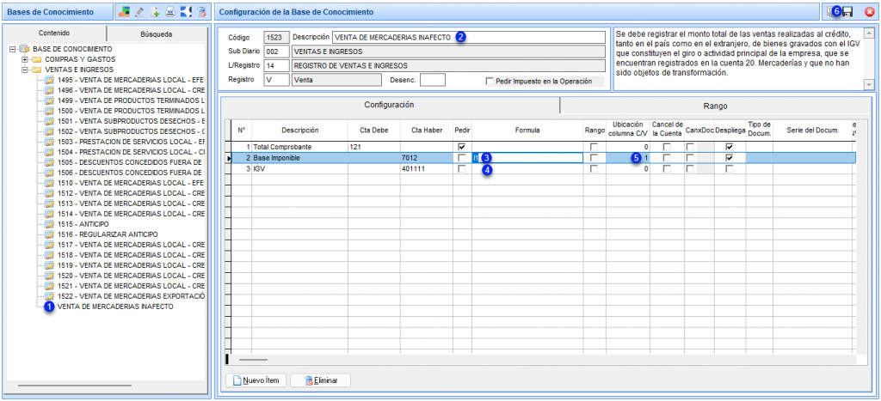Select tree entry 1503 PRESTACION DE SERVICIOS LOCAL
Screen dimensions: 881x401
131,142
